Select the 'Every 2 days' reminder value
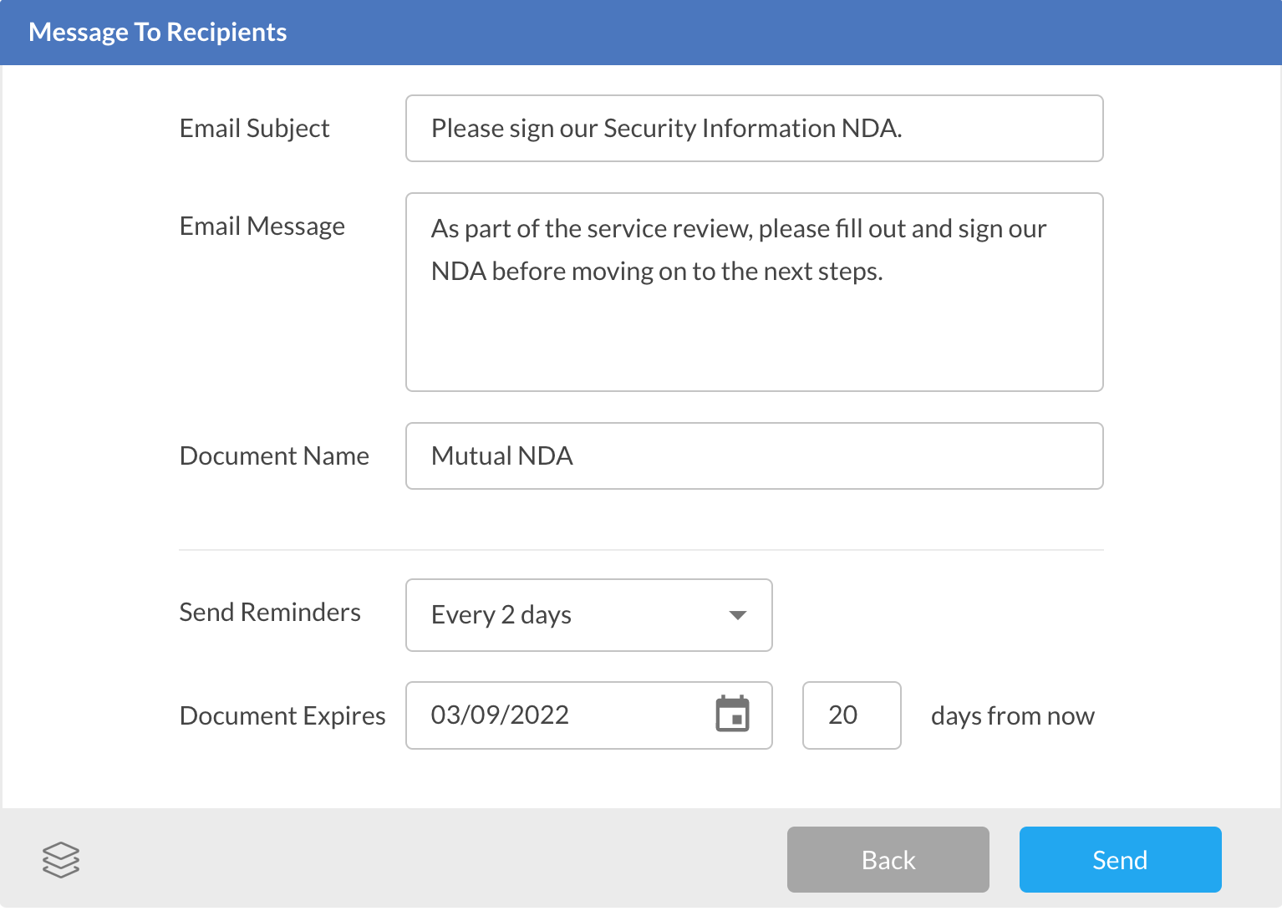Screen dimensions: 1282x911 (x=501, y=615)
